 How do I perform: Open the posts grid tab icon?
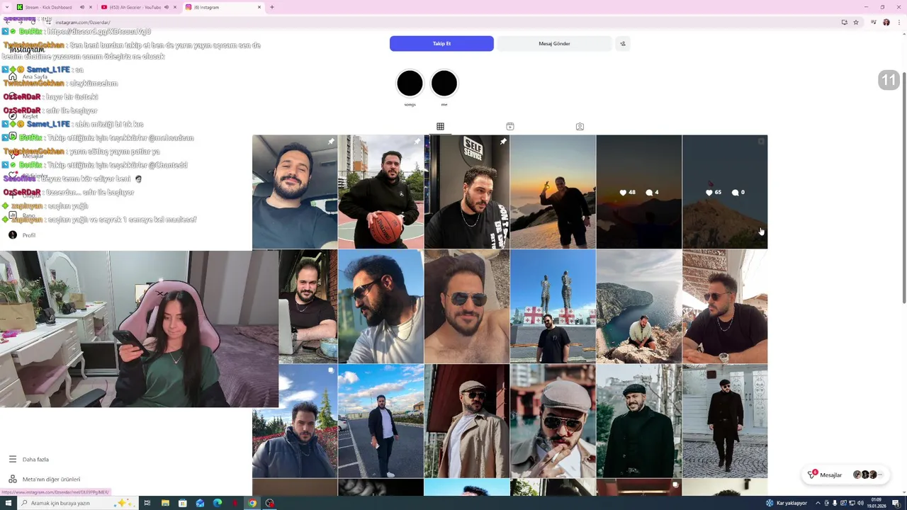coord(440,126)
